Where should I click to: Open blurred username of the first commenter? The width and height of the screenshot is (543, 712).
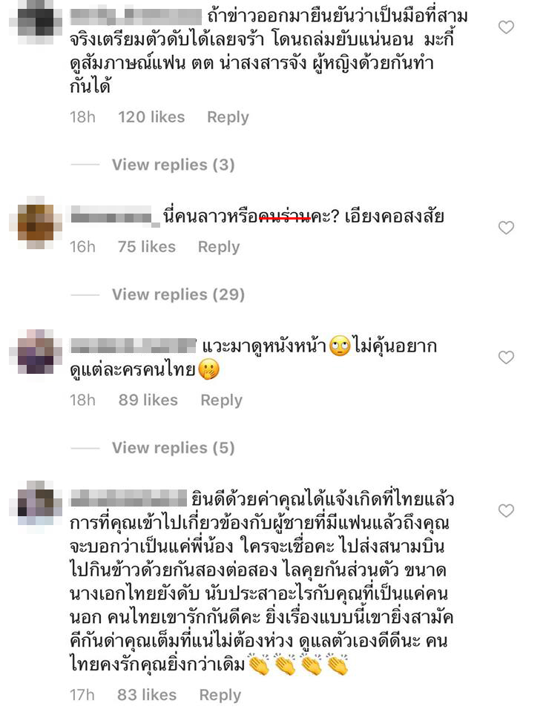136,17
